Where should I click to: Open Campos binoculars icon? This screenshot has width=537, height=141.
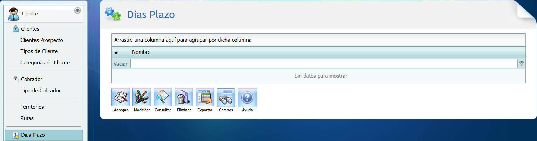point(226,97)
